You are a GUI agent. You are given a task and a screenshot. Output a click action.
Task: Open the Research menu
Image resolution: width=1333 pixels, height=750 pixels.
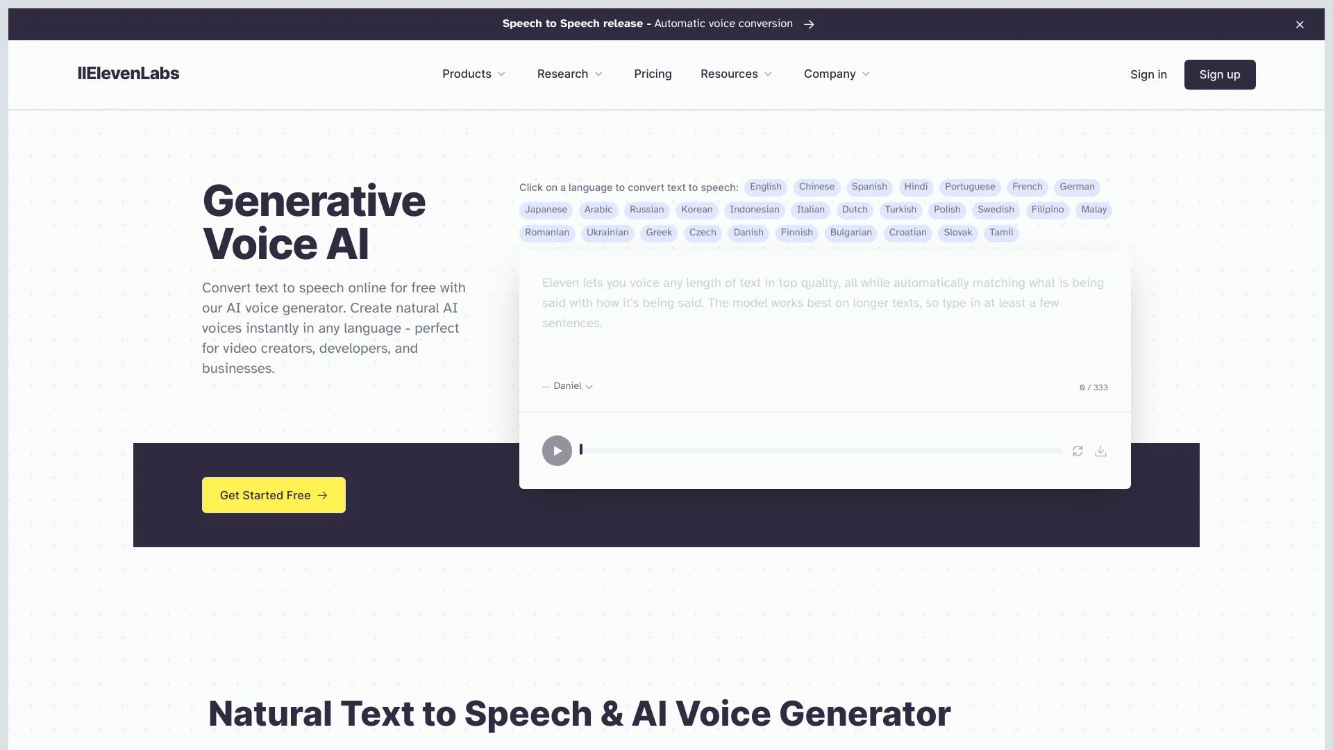(x=569, y=74)
